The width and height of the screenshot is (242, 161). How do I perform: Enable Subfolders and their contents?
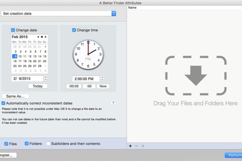click(48, 144)
